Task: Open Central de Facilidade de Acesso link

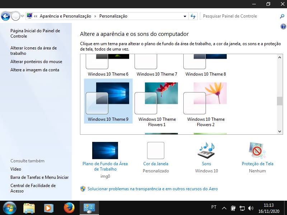Action: (33, 188)
